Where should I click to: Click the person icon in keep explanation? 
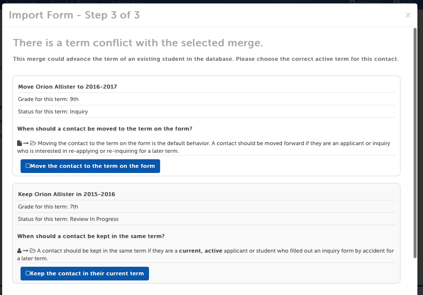[19, 251]
